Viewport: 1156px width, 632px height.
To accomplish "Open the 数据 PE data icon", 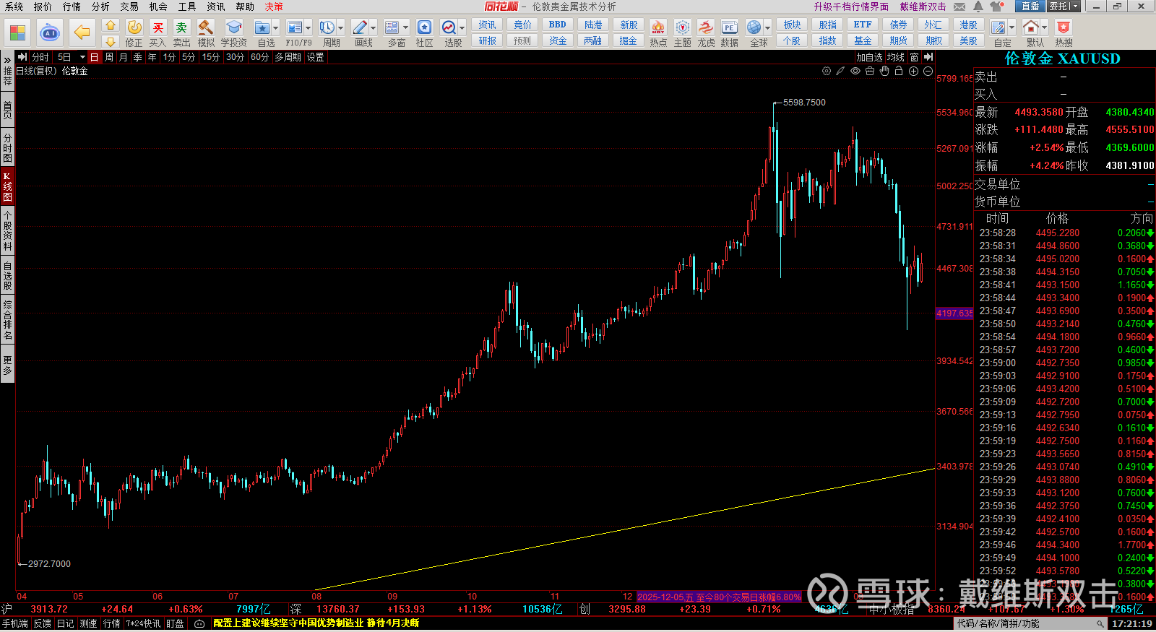I will [730, 27].
